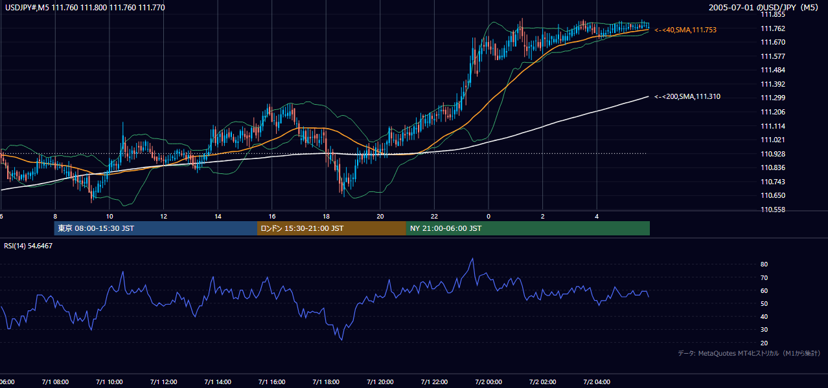Viewport: 828px width, 388px height.
Task: Click price axis value 110.558
Action: point(773,210)
